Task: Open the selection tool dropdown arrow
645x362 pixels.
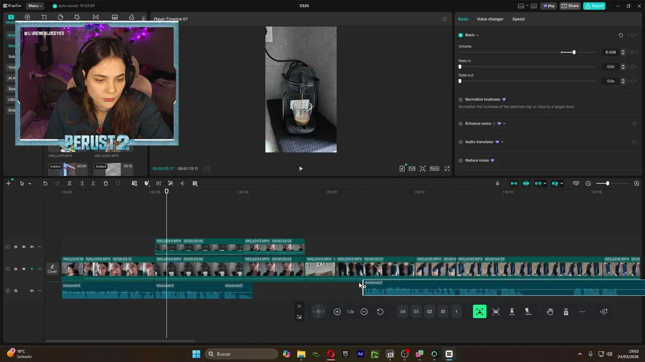Action: point(30,184)
